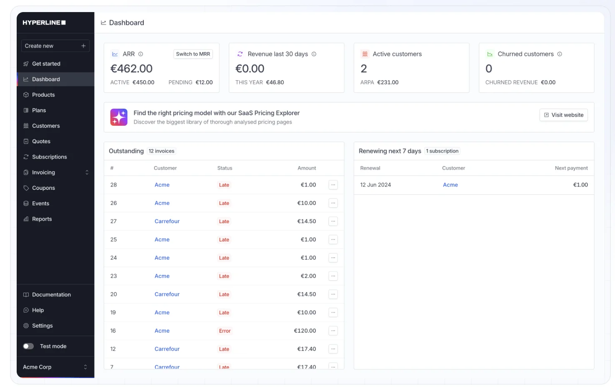Expand the Invoicing submenu
The image size is (615, 388).
click(x=55, y=172)
